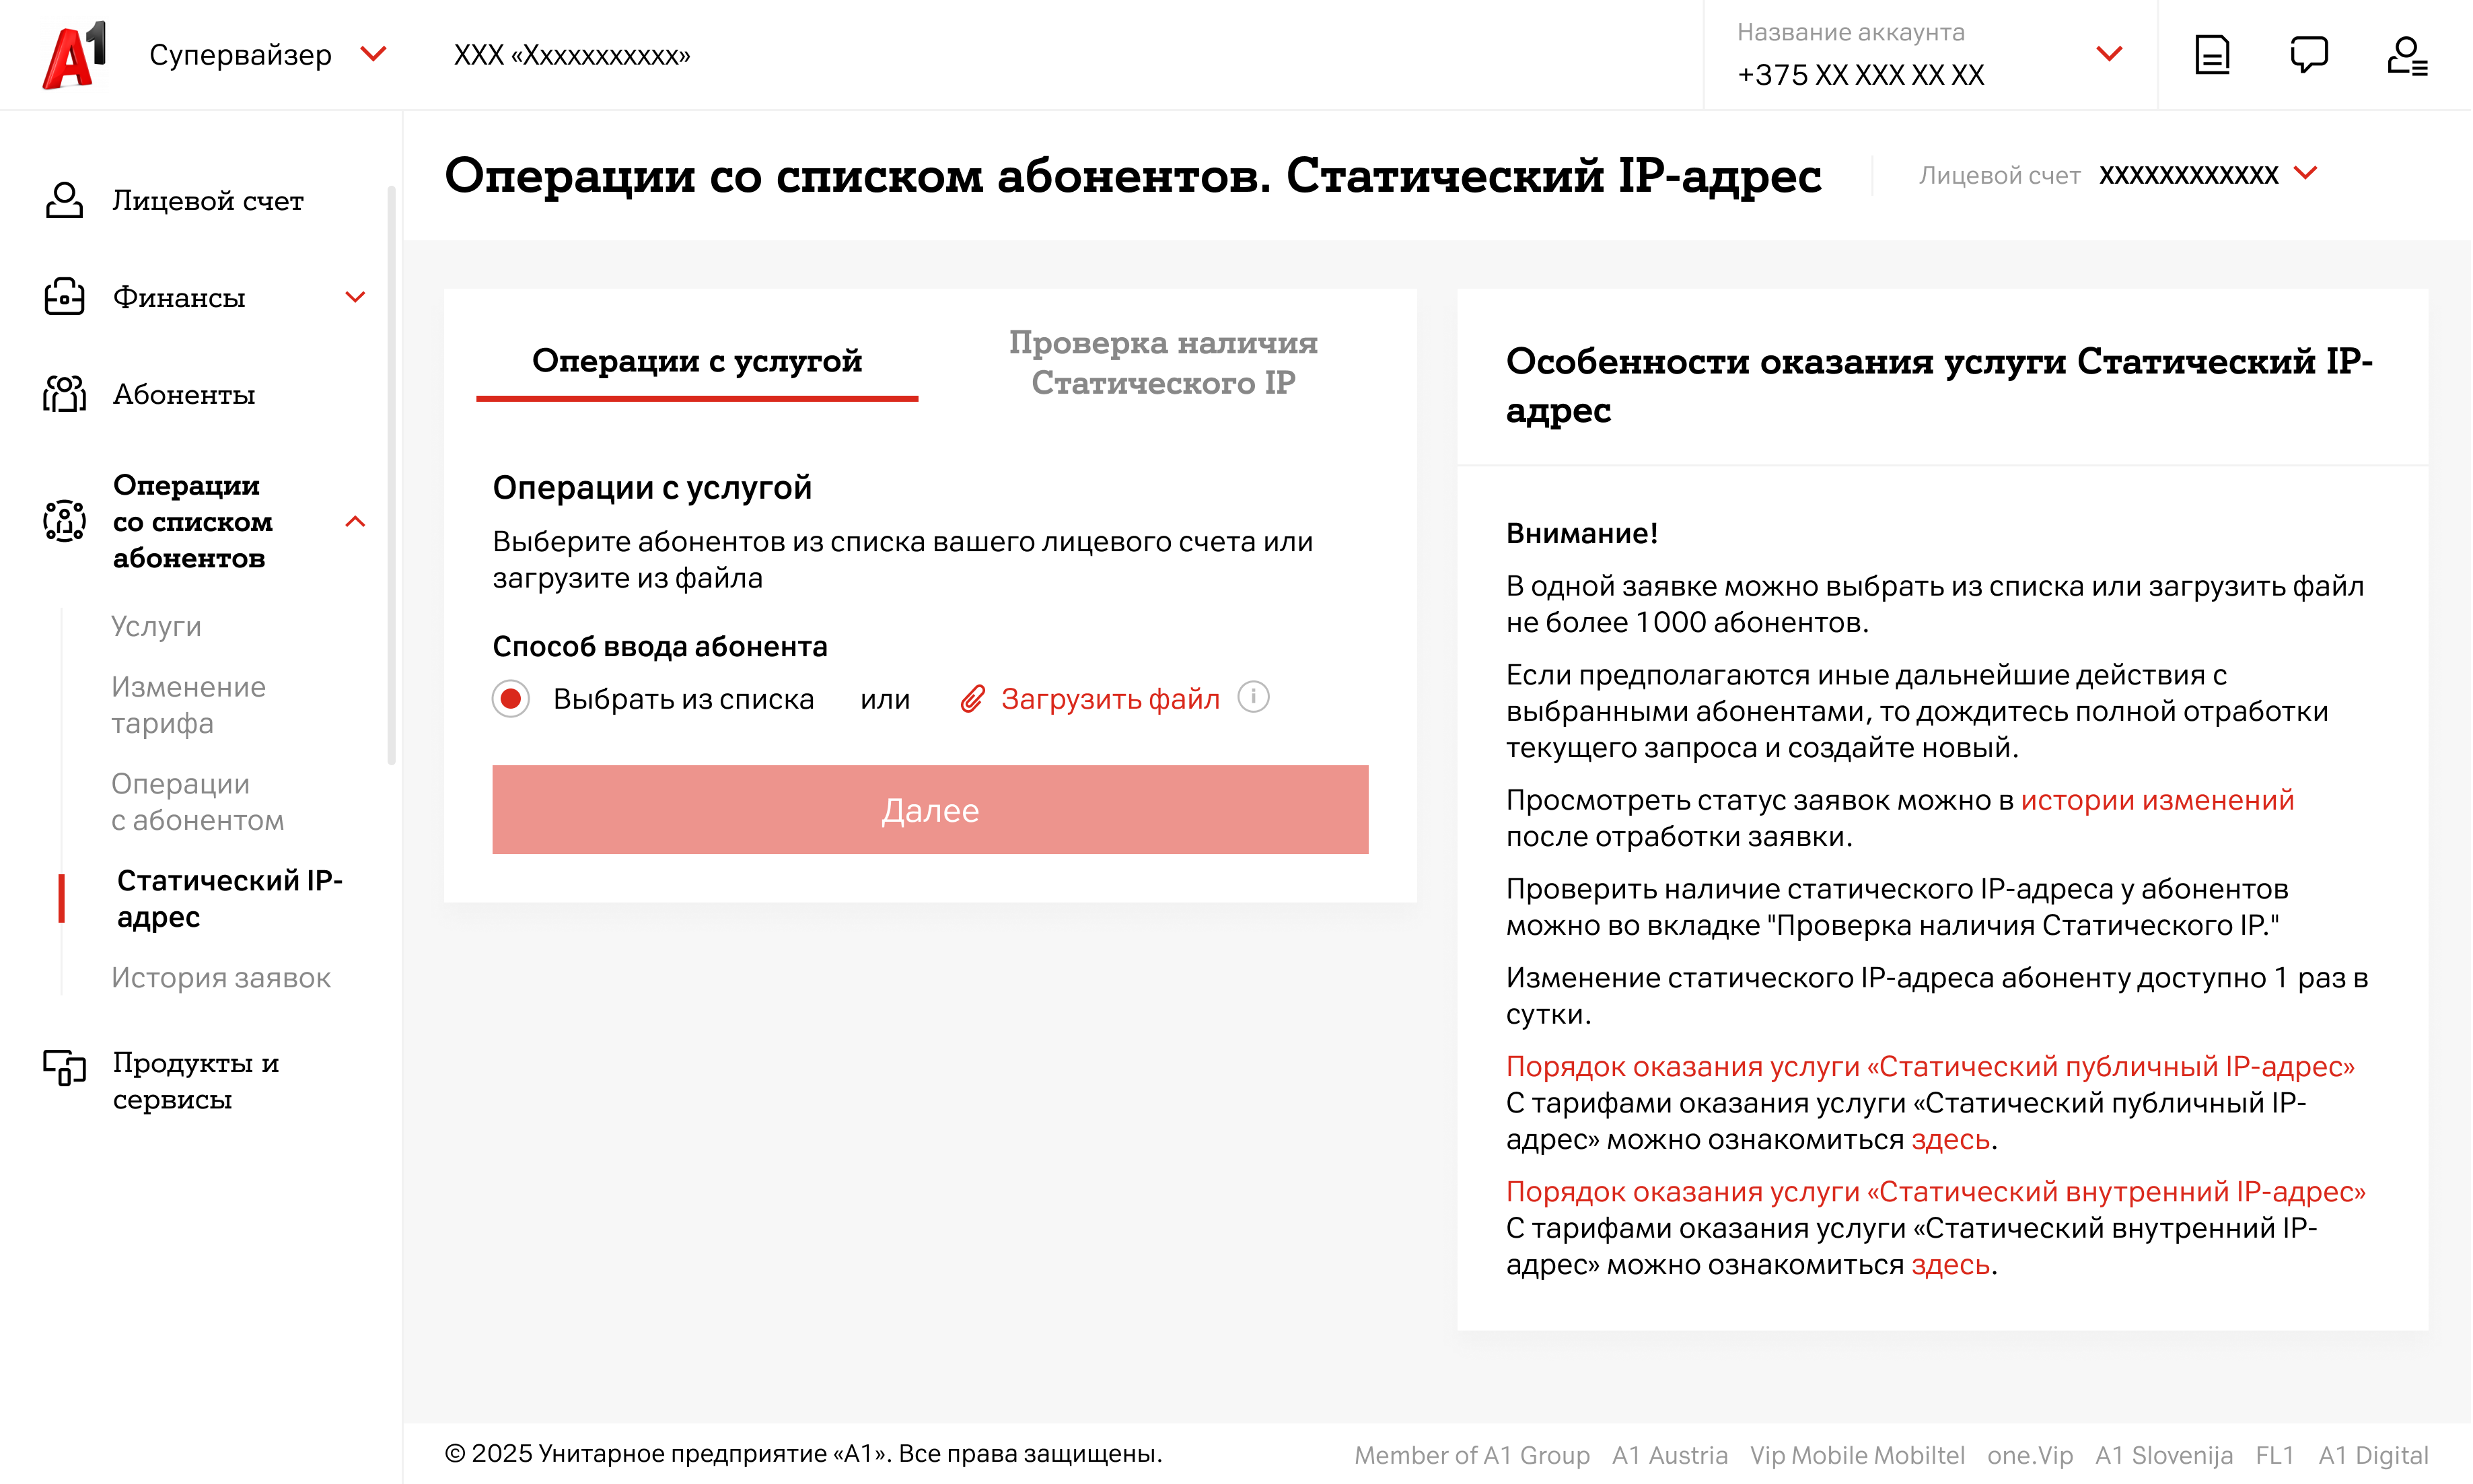The width and height of the screenshot is (2473, 1484).
Task: Click the info icon next to Загрузить файл
Action: click(x=1252, y=697)
